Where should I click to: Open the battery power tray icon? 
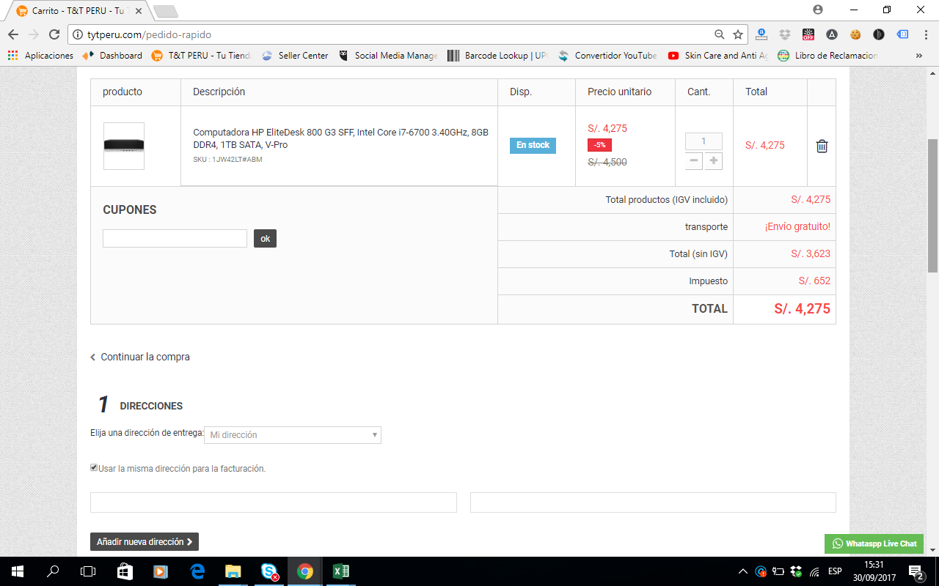[x=779, y=571]
